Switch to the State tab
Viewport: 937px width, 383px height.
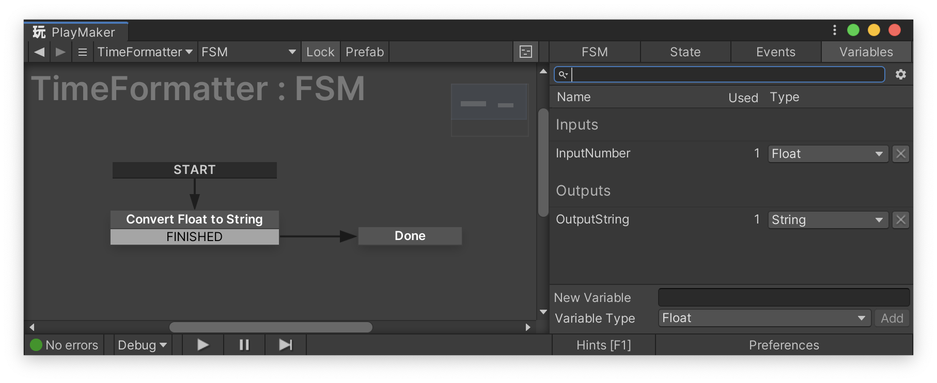685,52
